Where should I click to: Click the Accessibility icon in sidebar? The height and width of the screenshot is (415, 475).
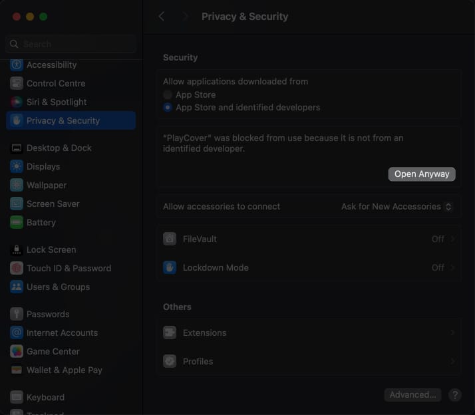17,65
